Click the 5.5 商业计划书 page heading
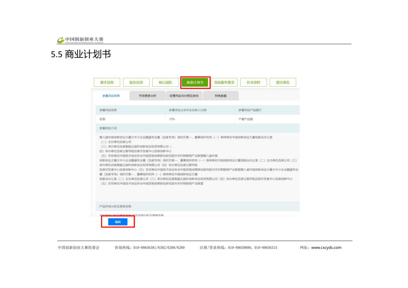This screenshot has width=408, height=288. pyautogui.click(x=81, y=54)
